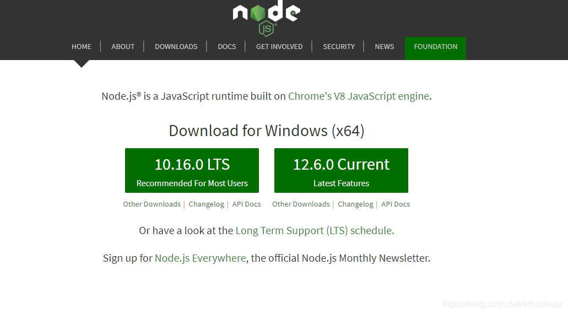Select the heading 'Download for Windows (x64)'
This screenshot has width=568, height=314.
pyautogui.click(x=267, y=131)
